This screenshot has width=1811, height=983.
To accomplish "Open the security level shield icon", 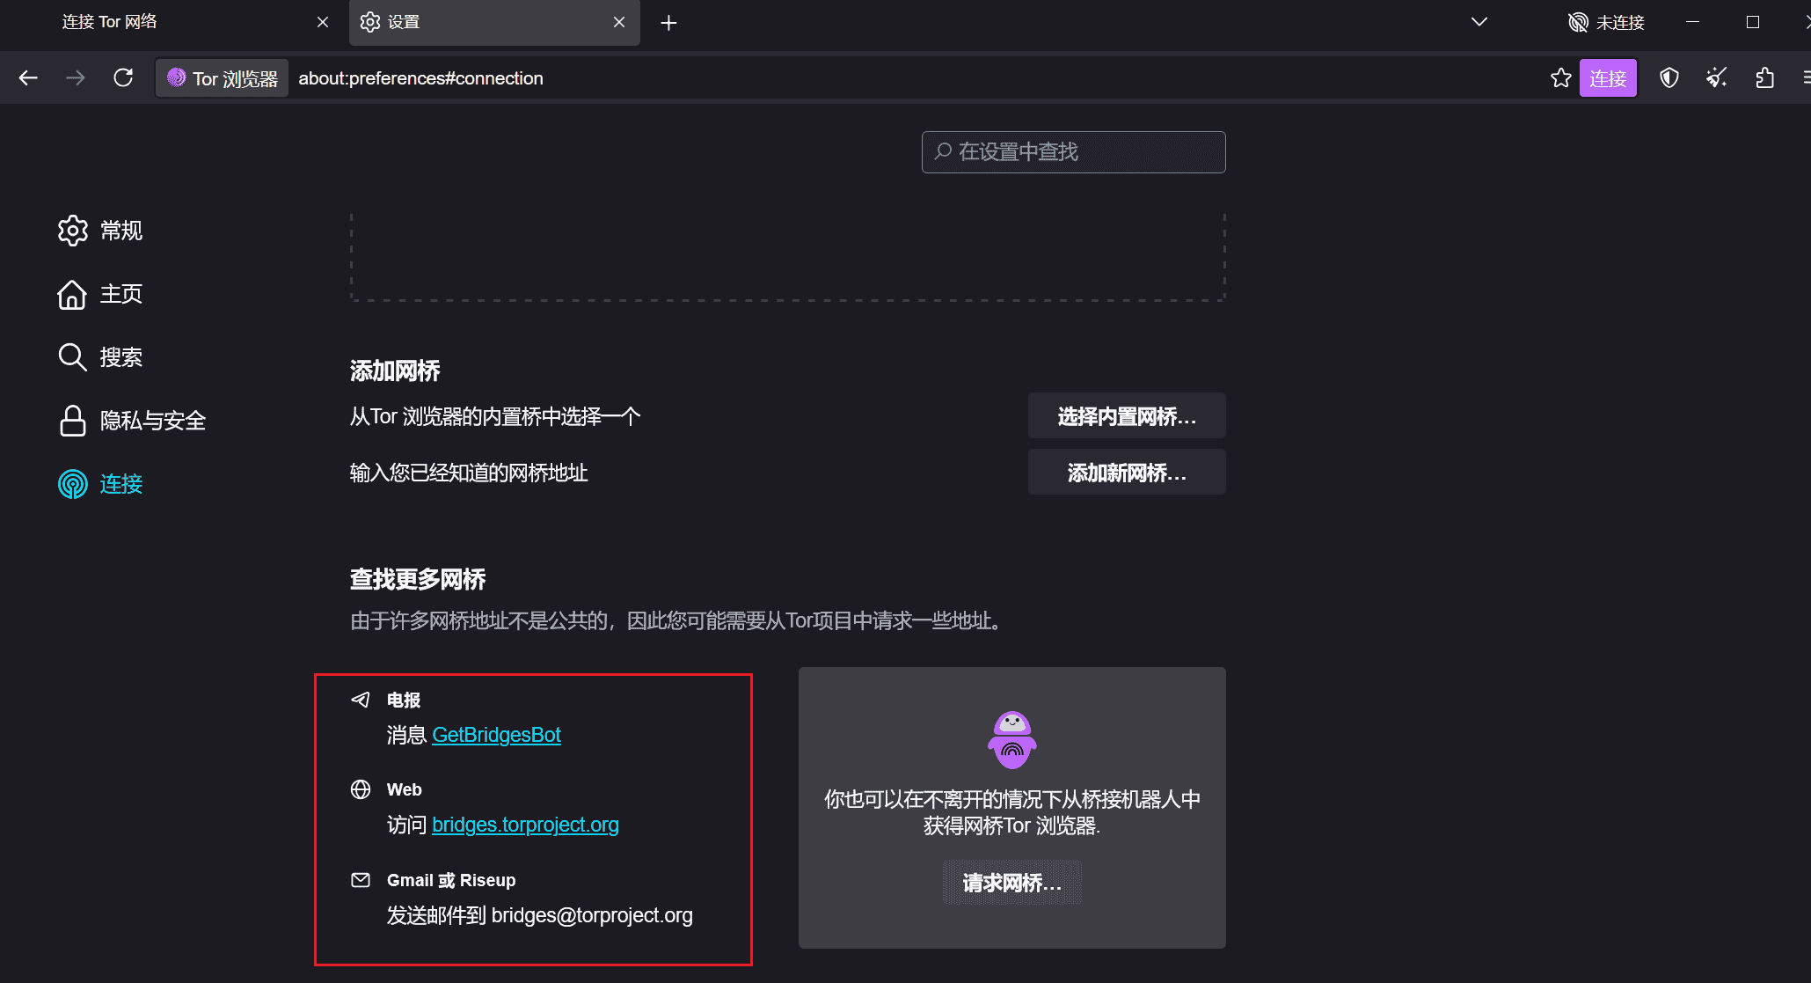I will (1669, 78).
